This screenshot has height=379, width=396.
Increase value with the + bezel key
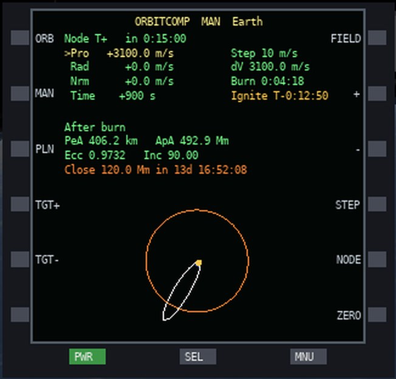[377, 93]
